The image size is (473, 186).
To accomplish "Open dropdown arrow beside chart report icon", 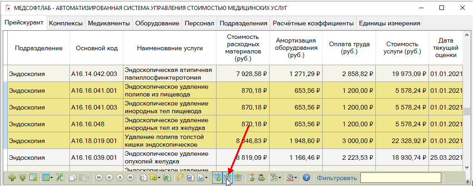I will click(206, 178).
